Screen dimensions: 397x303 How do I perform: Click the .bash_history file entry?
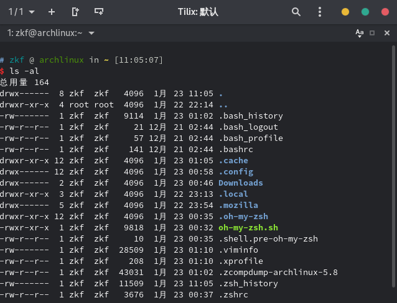[250, 116]
